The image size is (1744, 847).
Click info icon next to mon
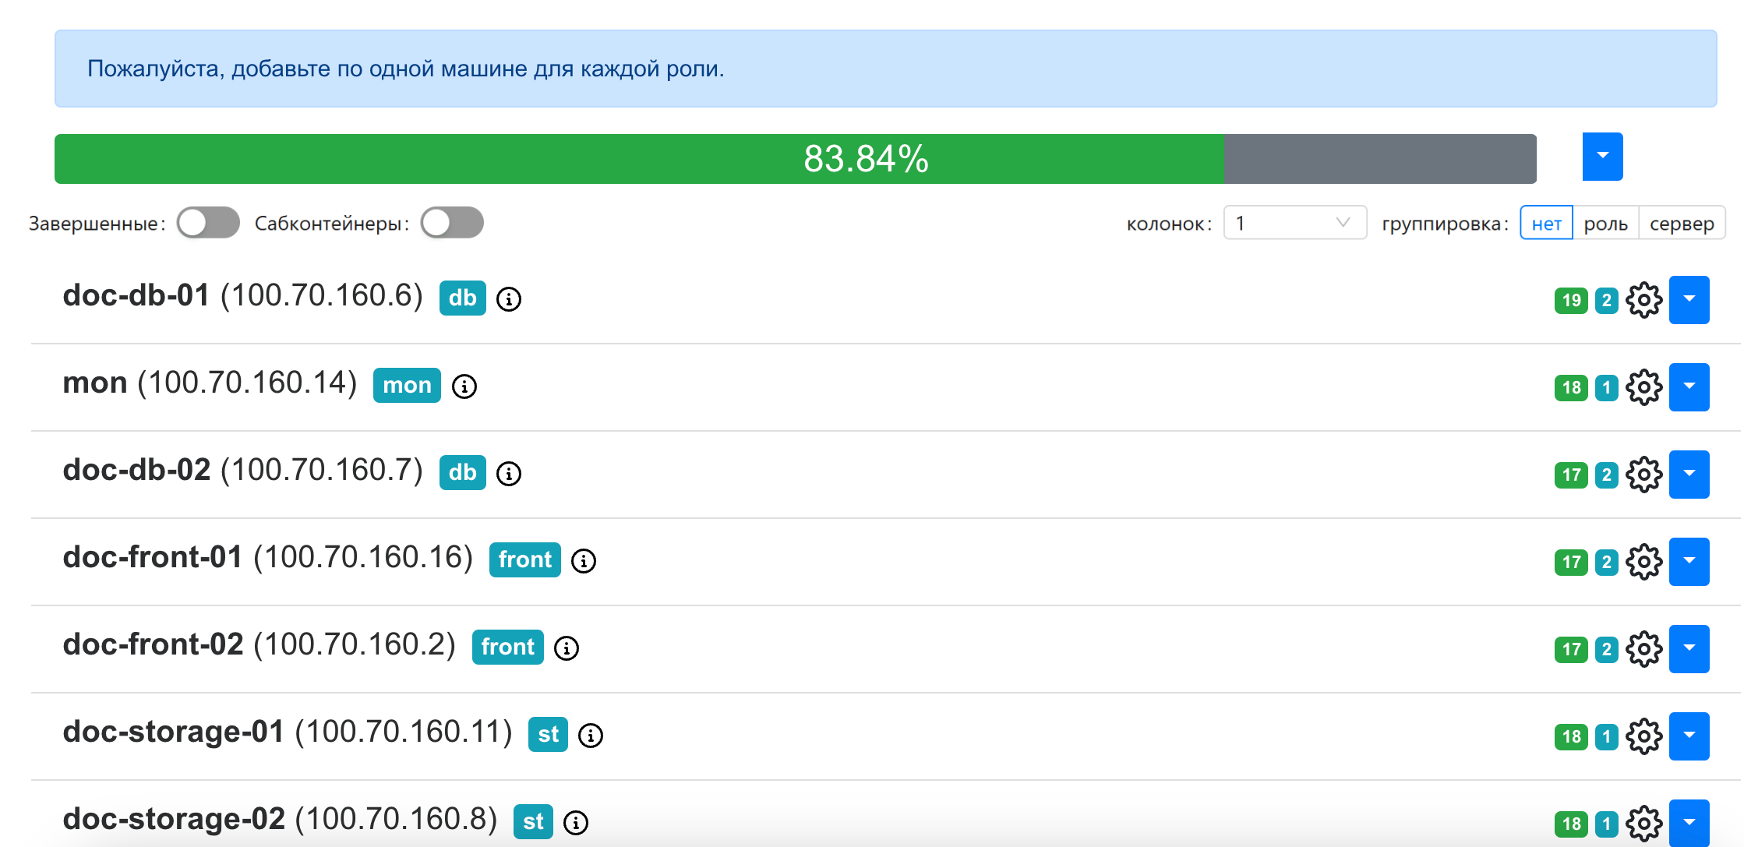(464, 386)
